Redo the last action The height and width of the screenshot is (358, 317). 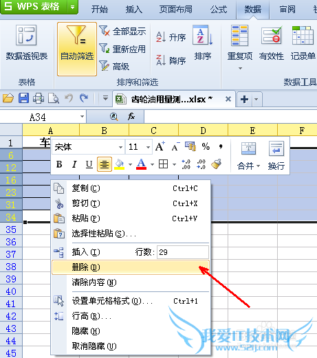pyautogui.click(x=84, y=98)
